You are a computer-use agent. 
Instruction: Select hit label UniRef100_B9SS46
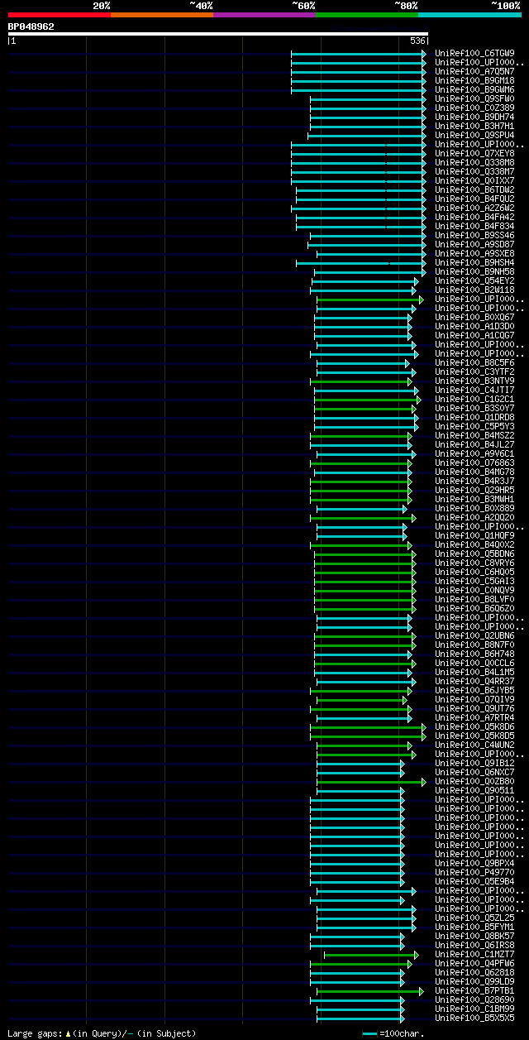pyautogui.click(x=475, y=236)
